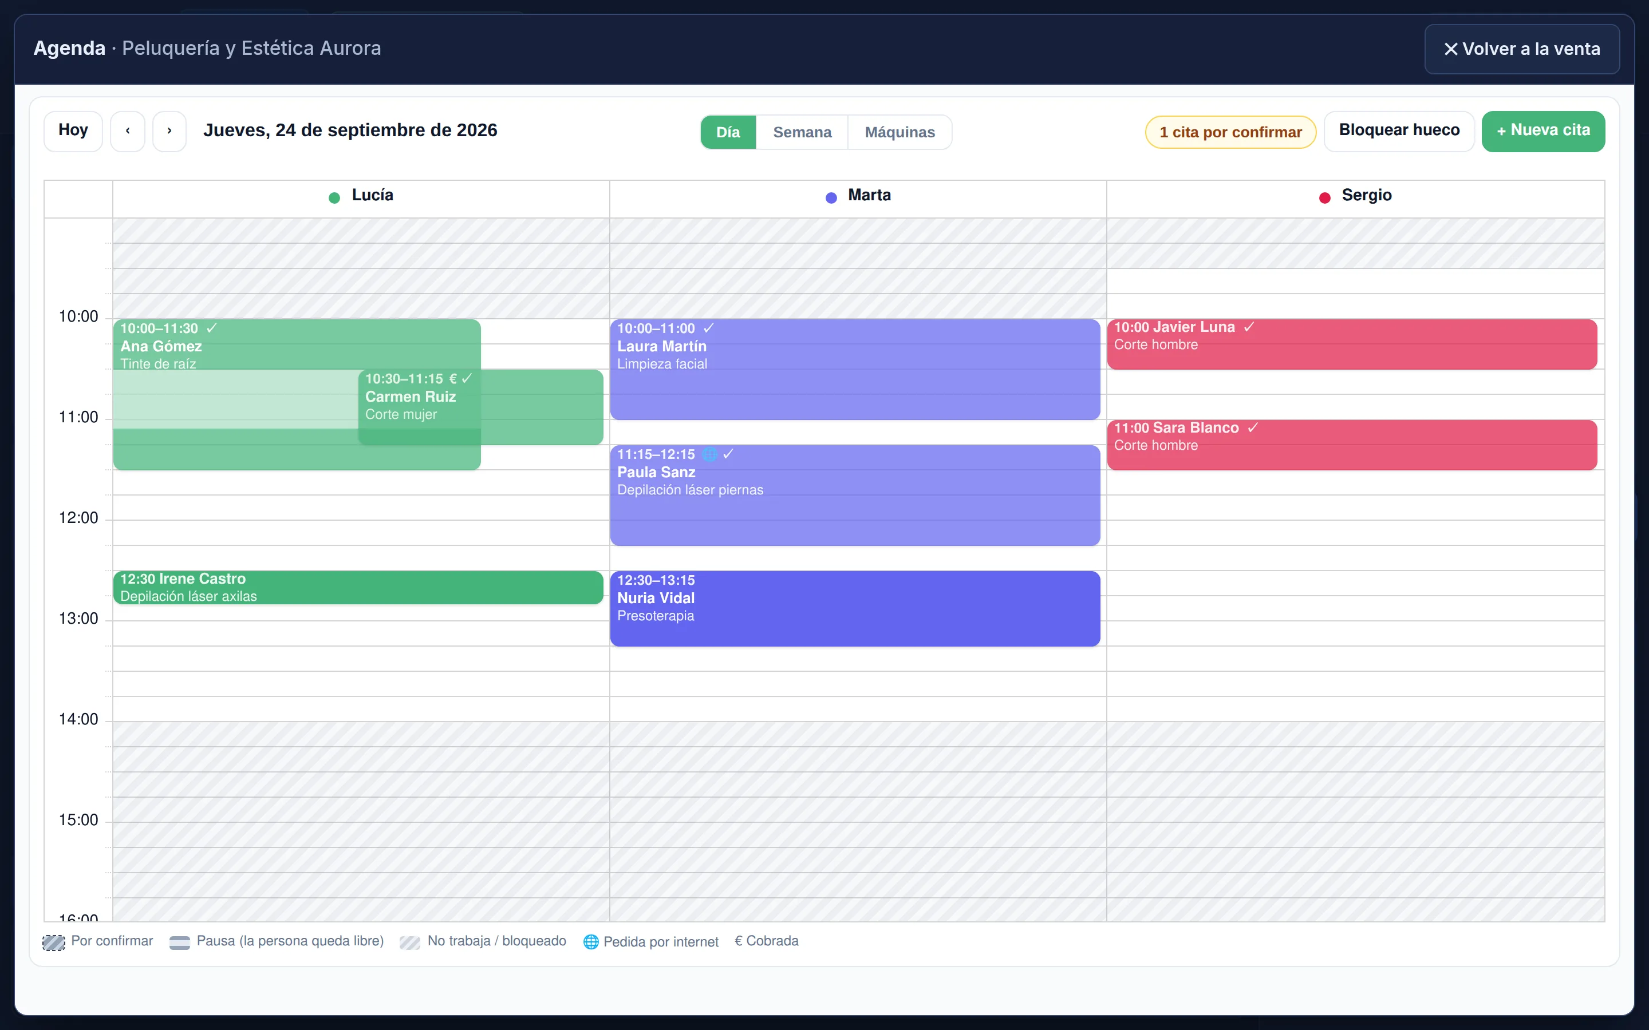Open Nuria Vidal Presoterapia appointment

[855, 608]
